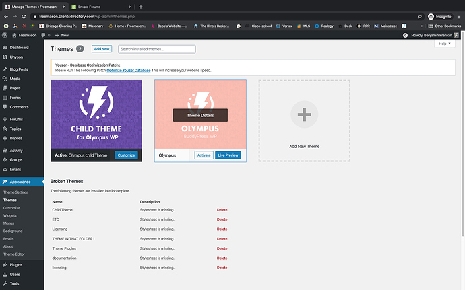Open the Dashboard menu icon

click(5, 47)
